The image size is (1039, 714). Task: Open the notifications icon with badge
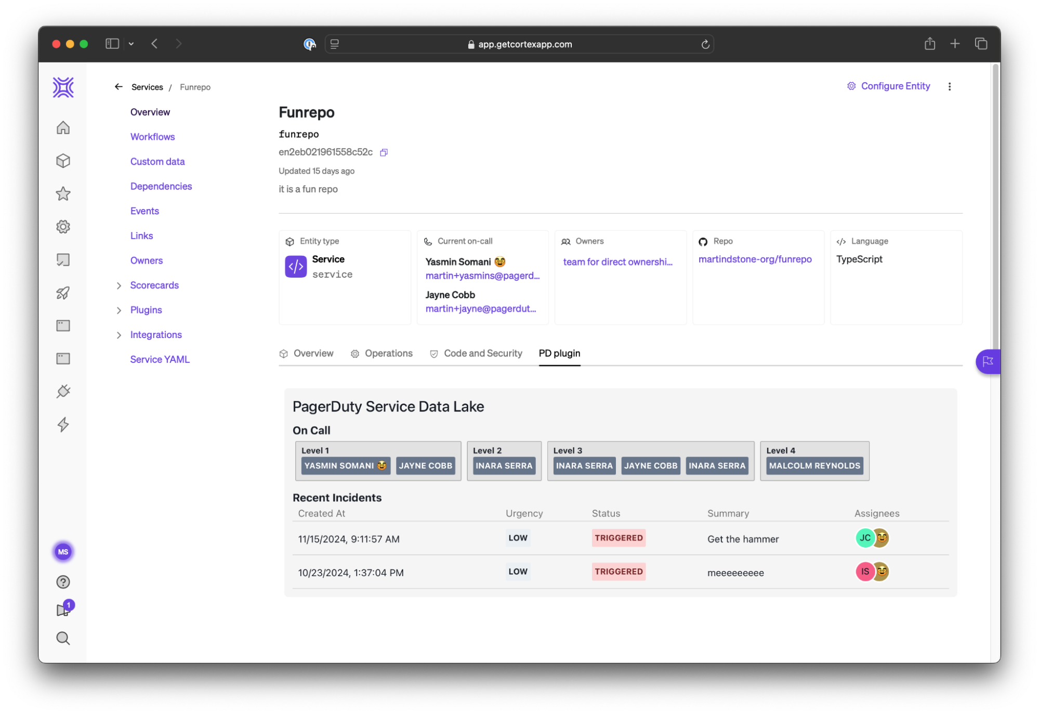coord(63,610)
